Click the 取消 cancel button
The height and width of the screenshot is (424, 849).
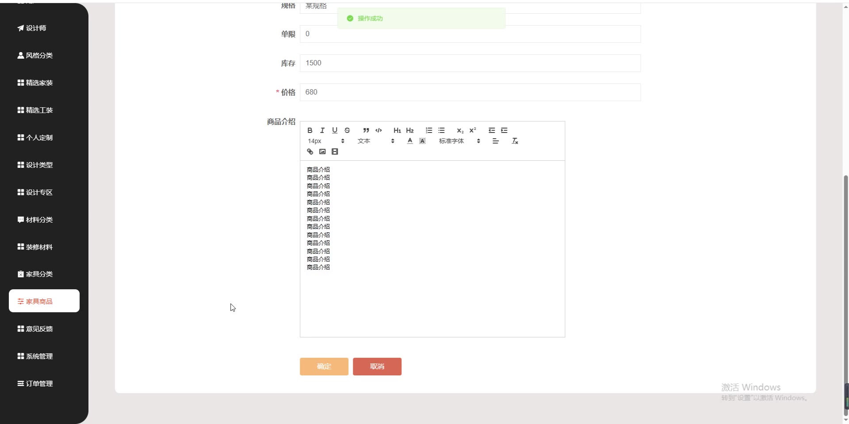click(x=377, y=366)
